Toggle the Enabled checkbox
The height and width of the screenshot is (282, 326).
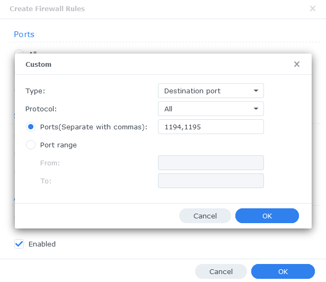tap(19, 244)
